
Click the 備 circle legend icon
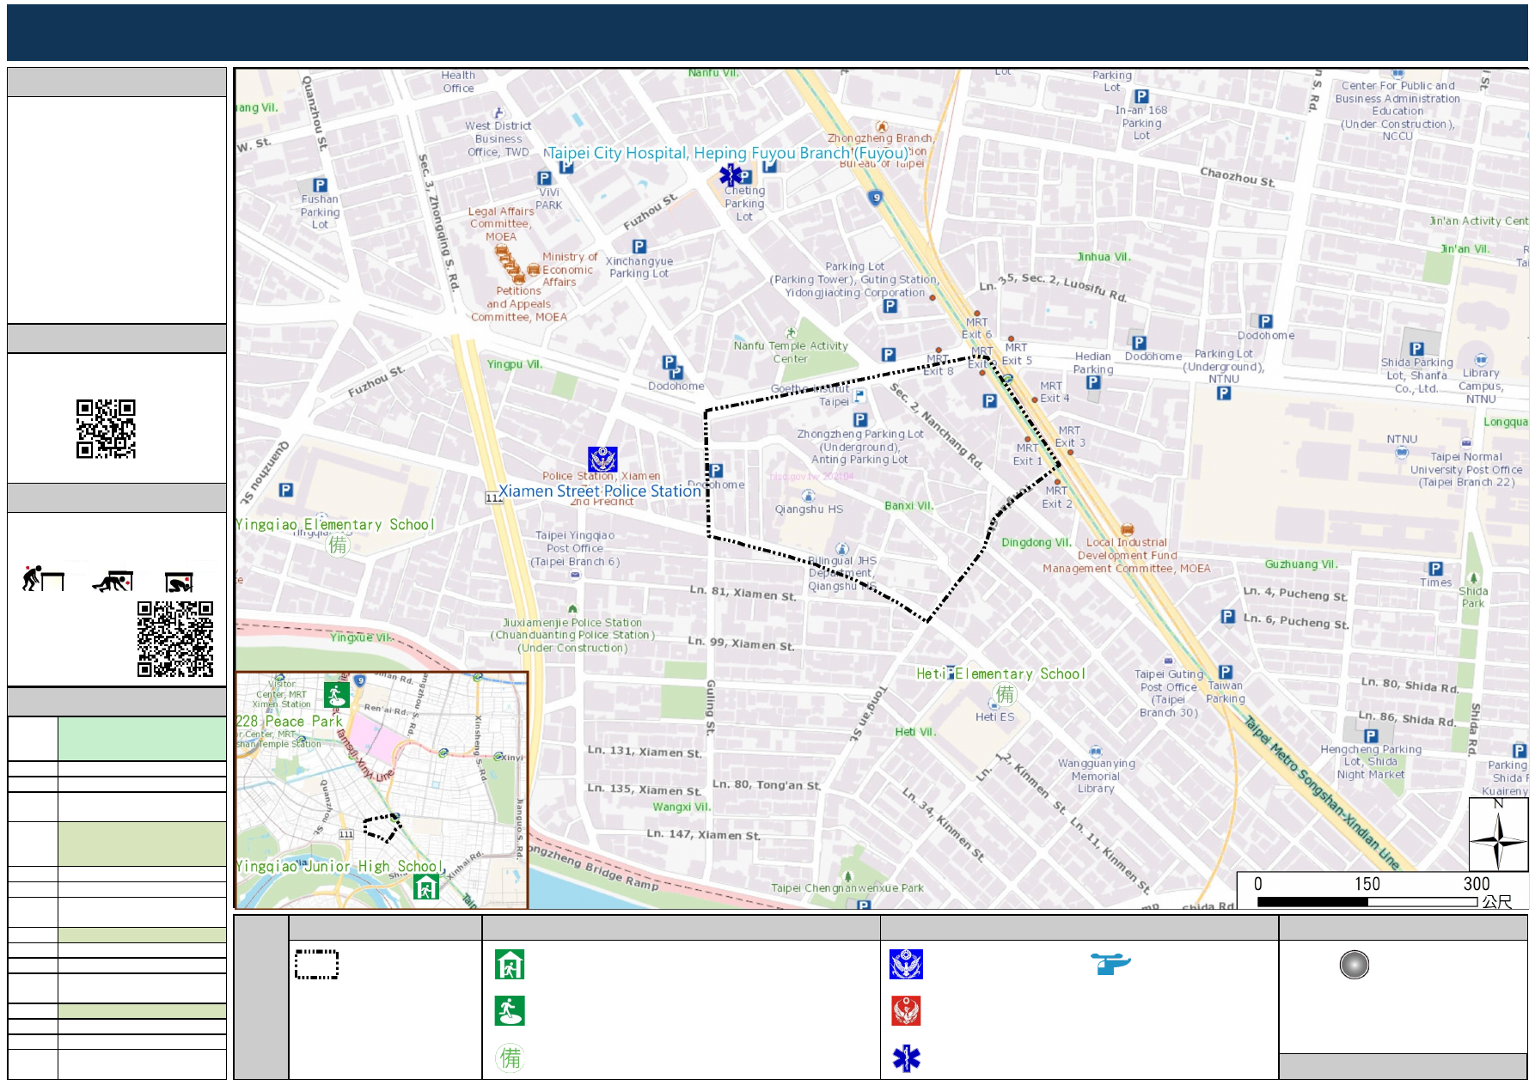click(x=510, y=1058)
